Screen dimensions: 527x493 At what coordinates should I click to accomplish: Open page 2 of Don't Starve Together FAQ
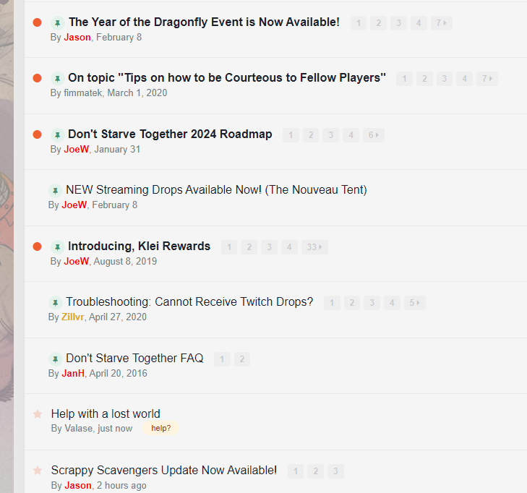coord(242,359)
